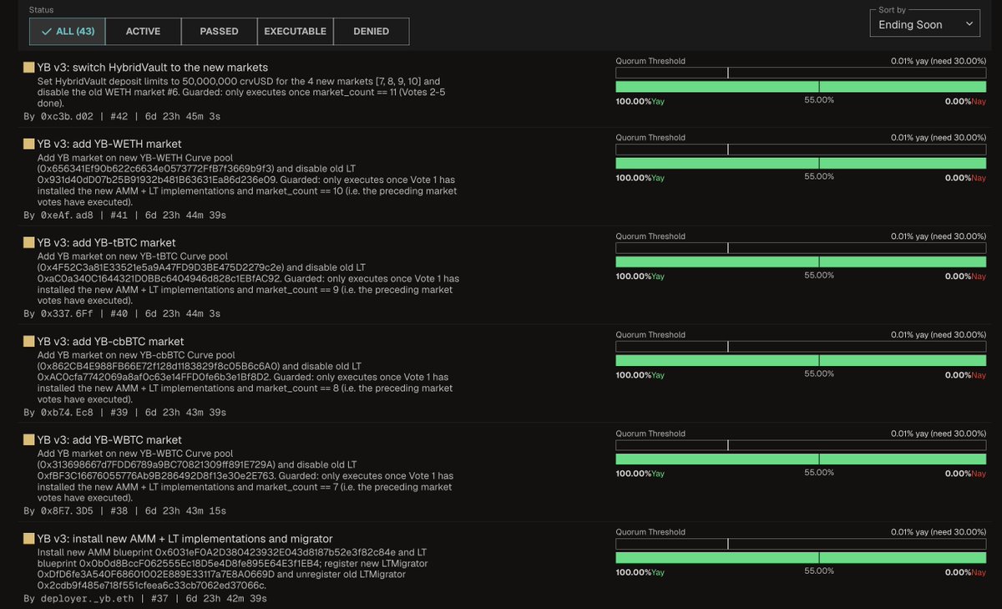1002x609 pixels.
Task: Click '0.01% yay (need 30.00%)' on YB-cbBTC proposal
Action: pos(939,334)
